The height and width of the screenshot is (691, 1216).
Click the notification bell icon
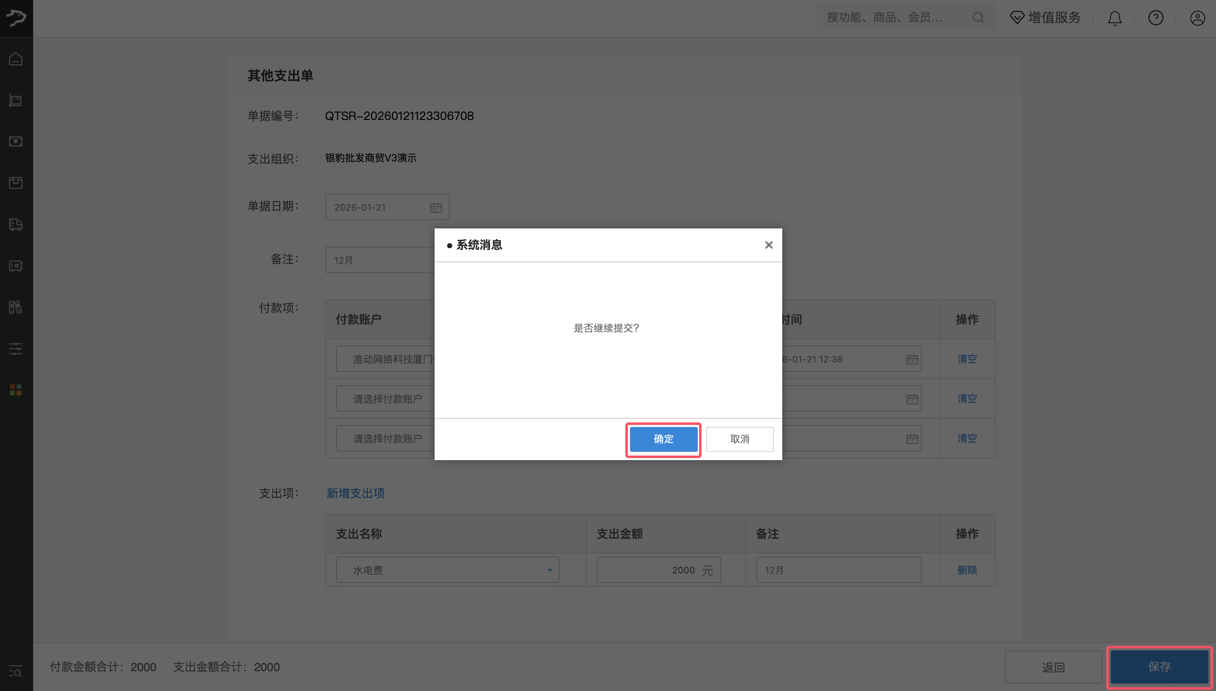point(1115,18)
